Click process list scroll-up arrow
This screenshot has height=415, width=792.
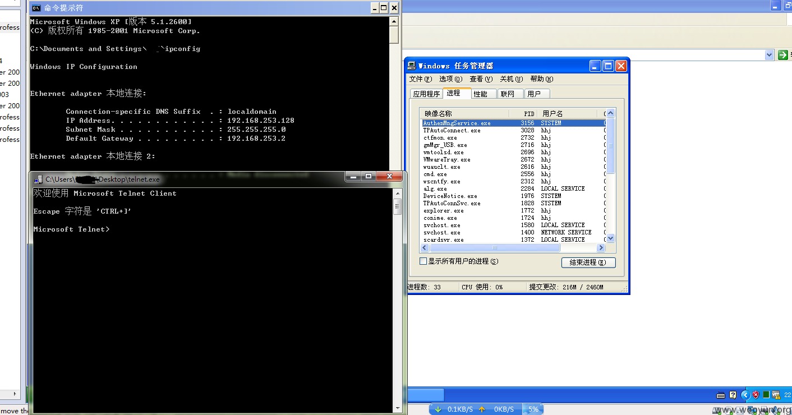(611, 114)
